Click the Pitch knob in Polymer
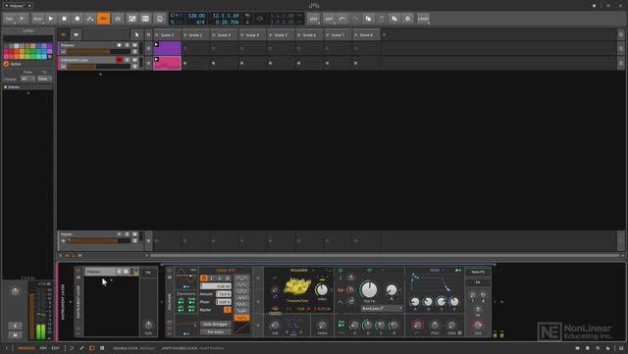The height and width of the screenshot is (354, 628). [435, 326]
